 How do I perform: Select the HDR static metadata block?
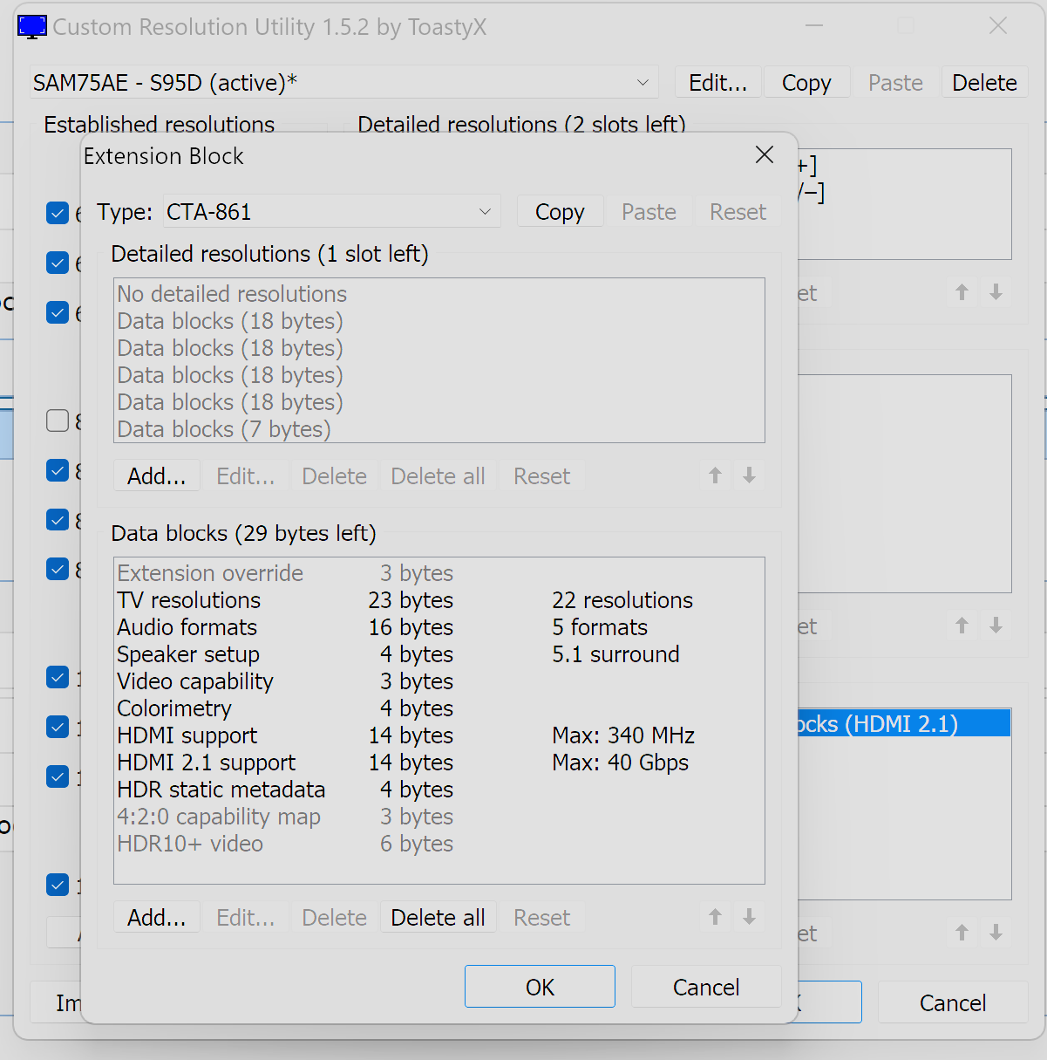tap(221, 790)
